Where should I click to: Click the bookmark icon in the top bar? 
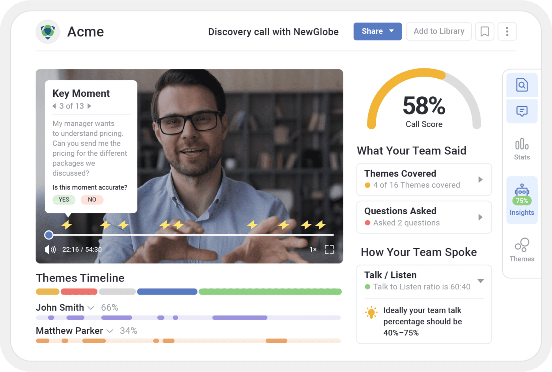(485, 31)
